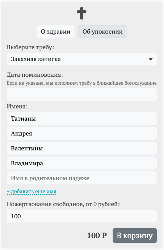Click the dropdown caret arrow icon
Viewport: 164px width, 250px height.
click(x=151, y=59)
